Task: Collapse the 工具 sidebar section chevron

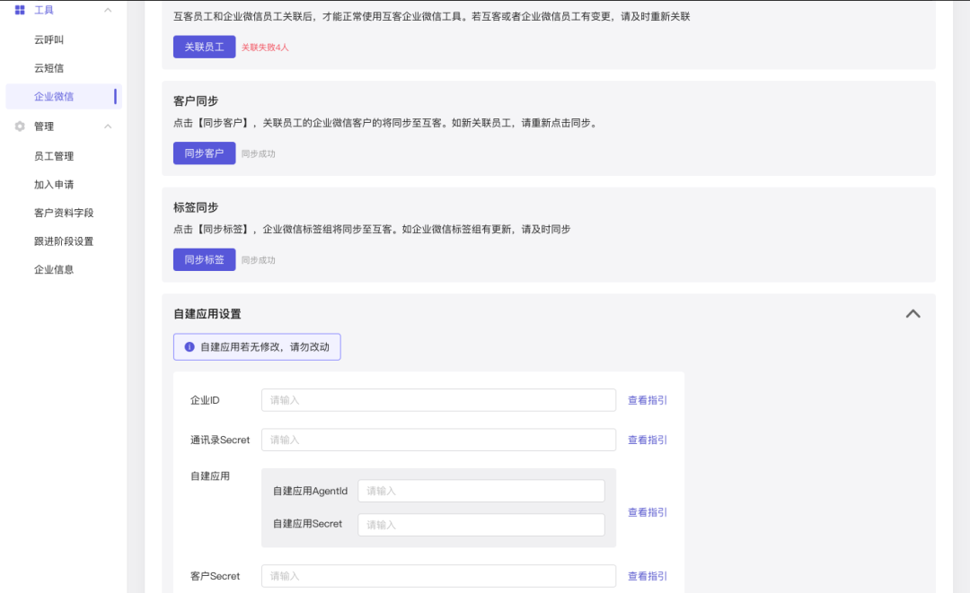Action: pos(108,10)
